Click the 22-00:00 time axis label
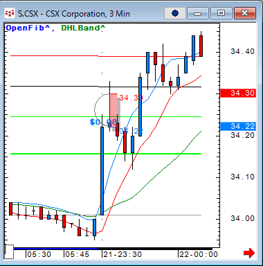Screen dimensions: 263x266 coord(199,254)
